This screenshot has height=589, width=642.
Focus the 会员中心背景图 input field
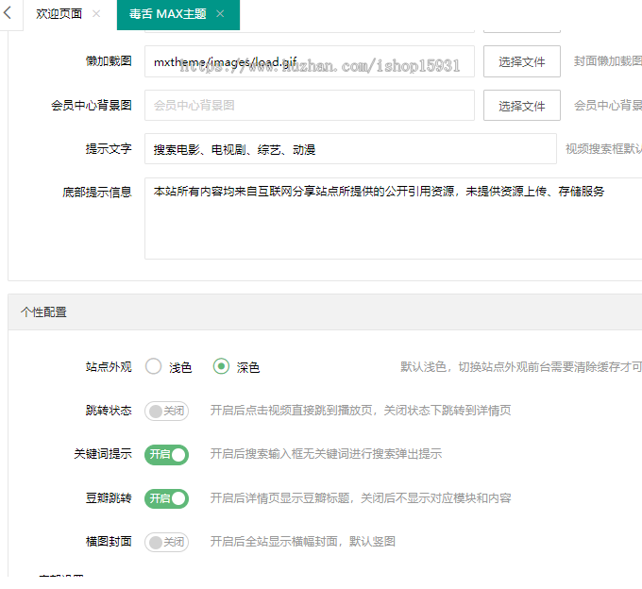(310, 105)
